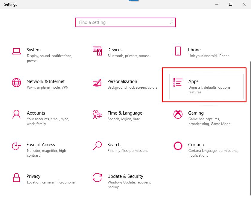Open the Devices settings title
251x199 pixels.
(115, 50)
